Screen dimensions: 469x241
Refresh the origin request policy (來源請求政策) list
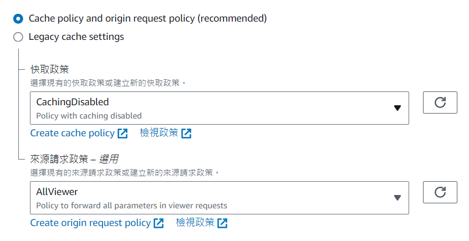click(x=440, y=192)
